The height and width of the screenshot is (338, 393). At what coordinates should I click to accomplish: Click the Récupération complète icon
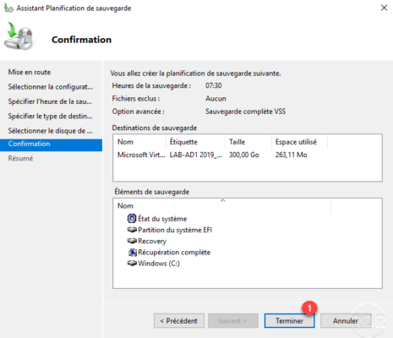(132, 253)
